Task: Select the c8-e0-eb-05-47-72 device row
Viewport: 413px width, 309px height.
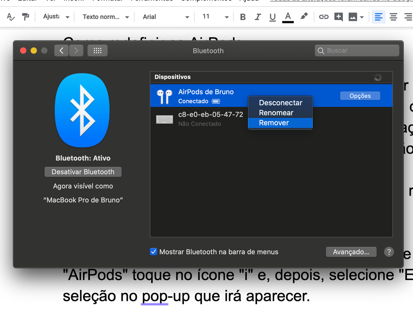Action: click(x=271, y=119)
